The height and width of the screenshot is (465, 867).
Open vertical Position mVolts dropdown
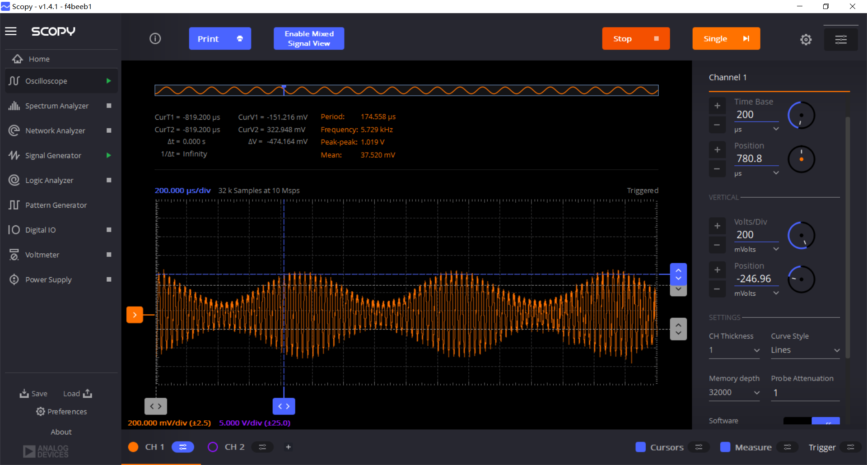pyautogui.click(x=756, y=293)
